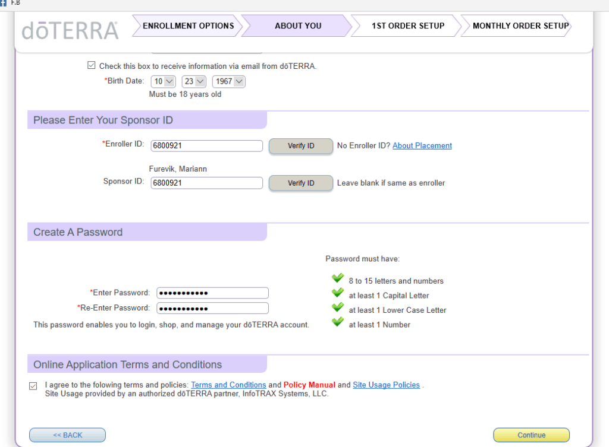Verify the Enroller ID

(300, 146)
